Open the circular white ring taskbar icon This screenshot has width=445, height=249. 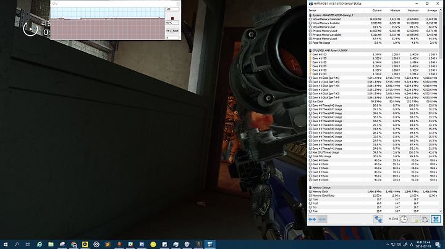pyautogui.click(x=96, y=245)
